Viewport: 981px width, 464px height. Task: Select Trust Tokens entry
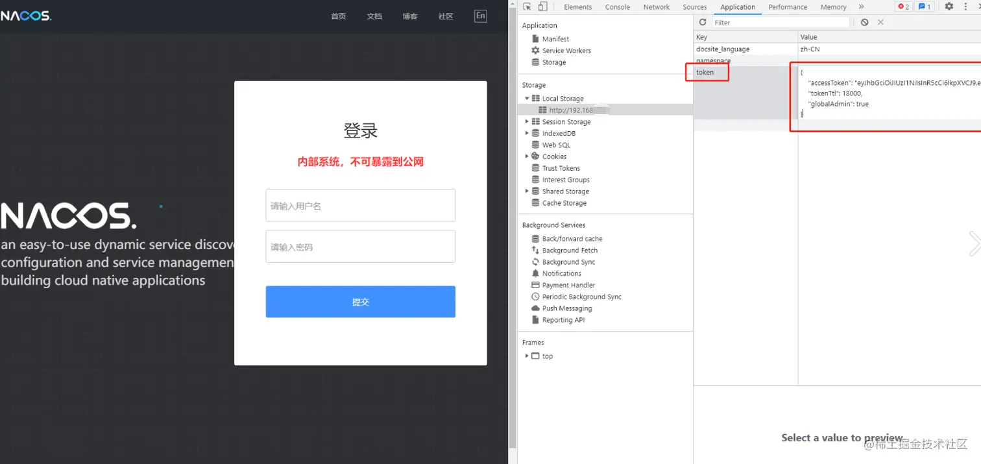coord(555,168)
